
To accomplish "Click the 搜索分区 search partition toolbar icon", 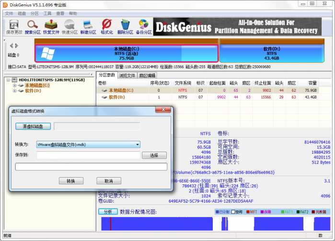I will point(33,27).
